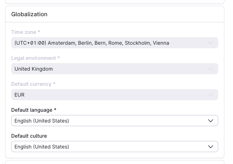
Task: Click empty header area right of Globalization
Action: (144, 14)
